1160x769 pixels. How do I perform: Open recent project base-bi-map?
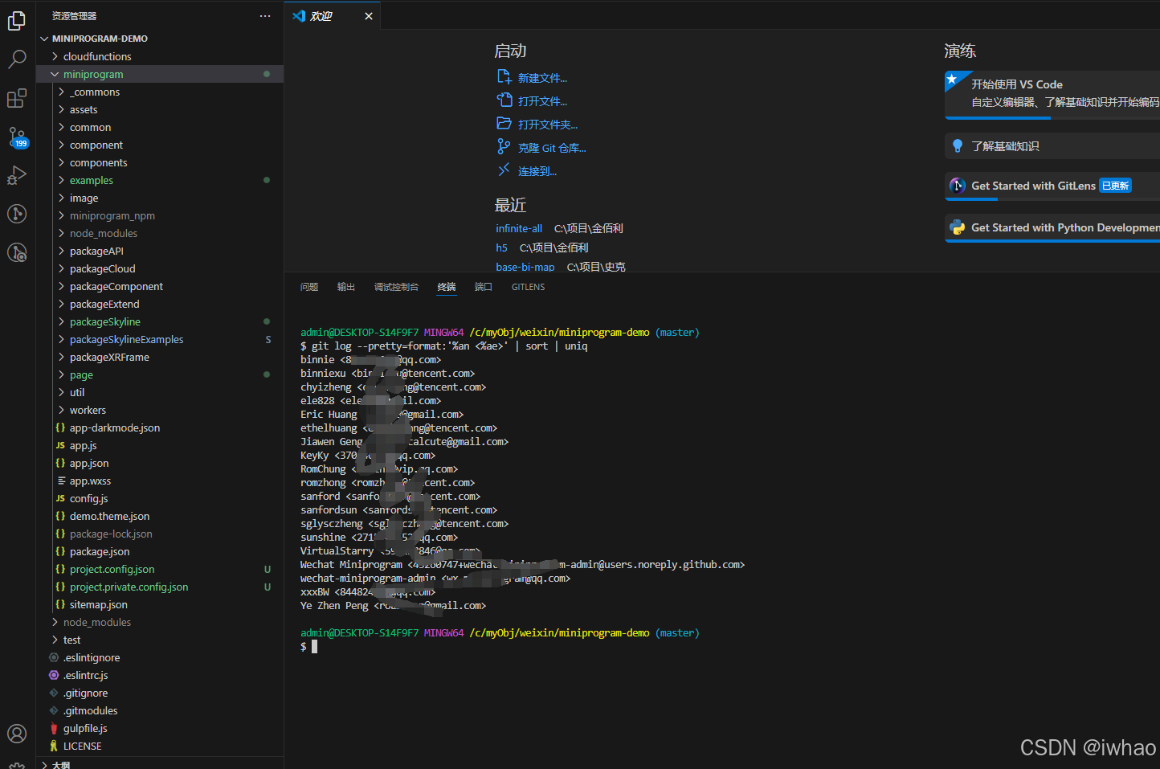tap(525, 267)
